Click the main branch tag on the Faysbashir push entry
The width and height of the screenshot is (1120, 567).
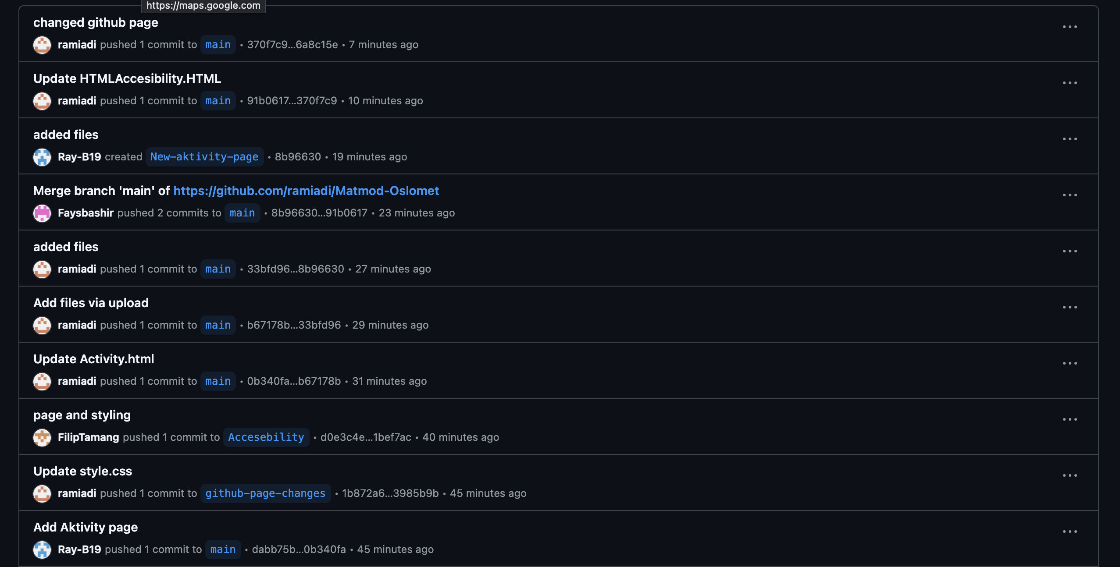pos(242,213)
